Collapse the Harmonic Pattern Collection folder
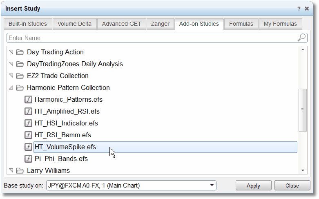Image resolution: width=319 pixels, height=199 pixels. pos(11,88)
